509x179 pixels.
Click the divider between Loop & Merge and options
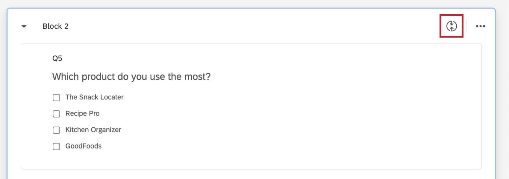pos(466,26)
